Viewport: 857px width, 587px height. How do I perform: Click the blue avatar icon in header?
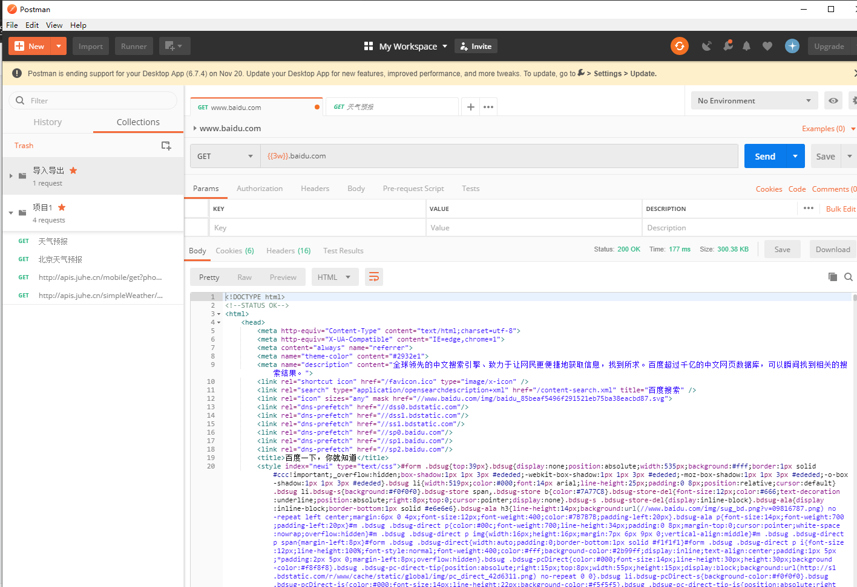(x=792, y=46)
